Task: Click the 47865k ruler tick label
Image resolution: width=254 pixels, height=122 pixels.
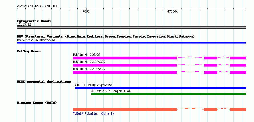Action: 86,12
